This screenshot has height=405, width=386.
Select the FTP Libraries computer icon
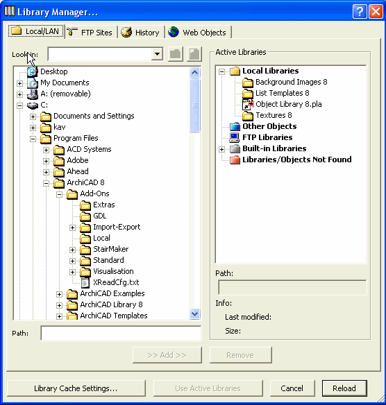tap(235, 138)
